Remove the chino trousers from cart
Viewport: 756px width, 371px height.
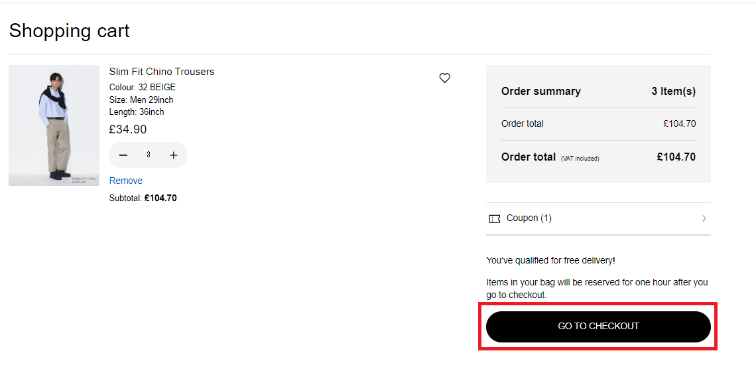coord(126,181)
